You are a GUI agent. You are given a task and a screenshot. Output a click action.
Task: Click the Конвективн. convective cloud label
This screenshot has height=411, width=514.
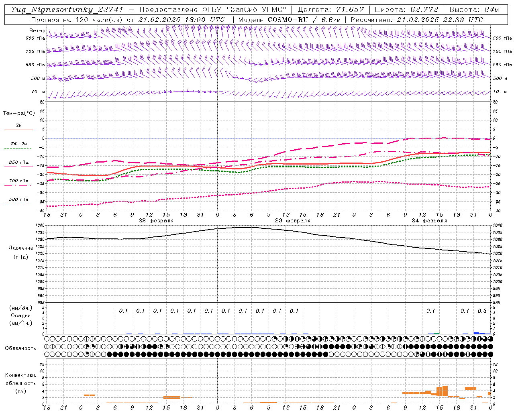coord(20,375)
